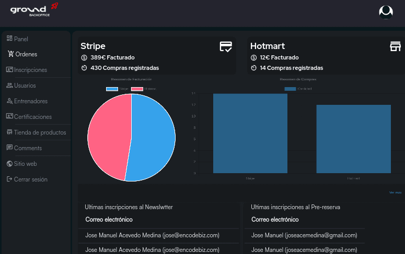Click the Ground Backoffice logo
This screenshot has height=254, width=405.
(34, 10)
